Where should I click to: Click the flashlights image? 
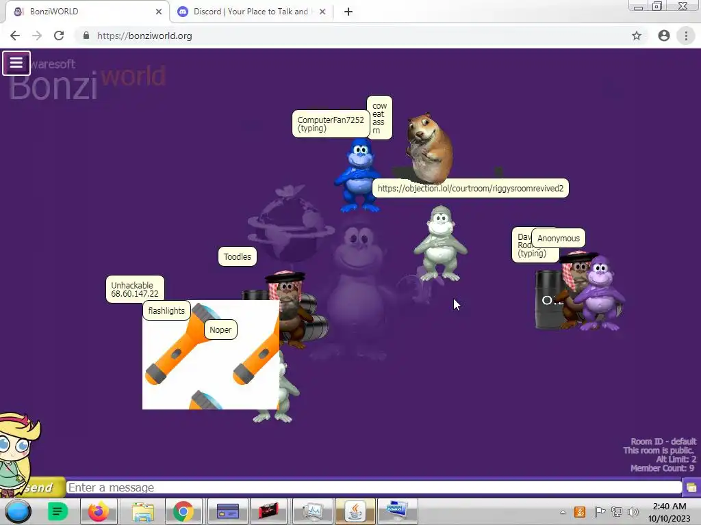click(211, 355)
